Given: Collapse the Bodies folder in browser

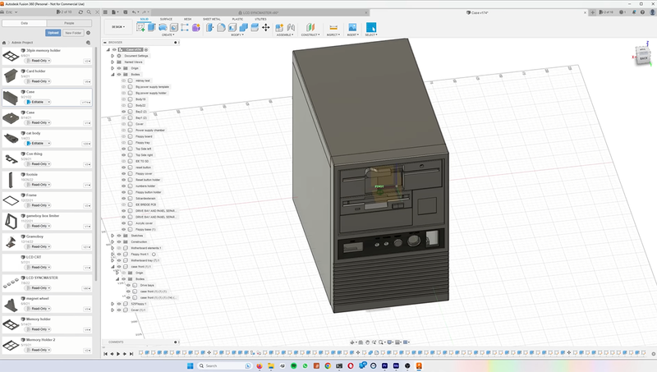Looking at the screenshot, I should coord(113,74).
